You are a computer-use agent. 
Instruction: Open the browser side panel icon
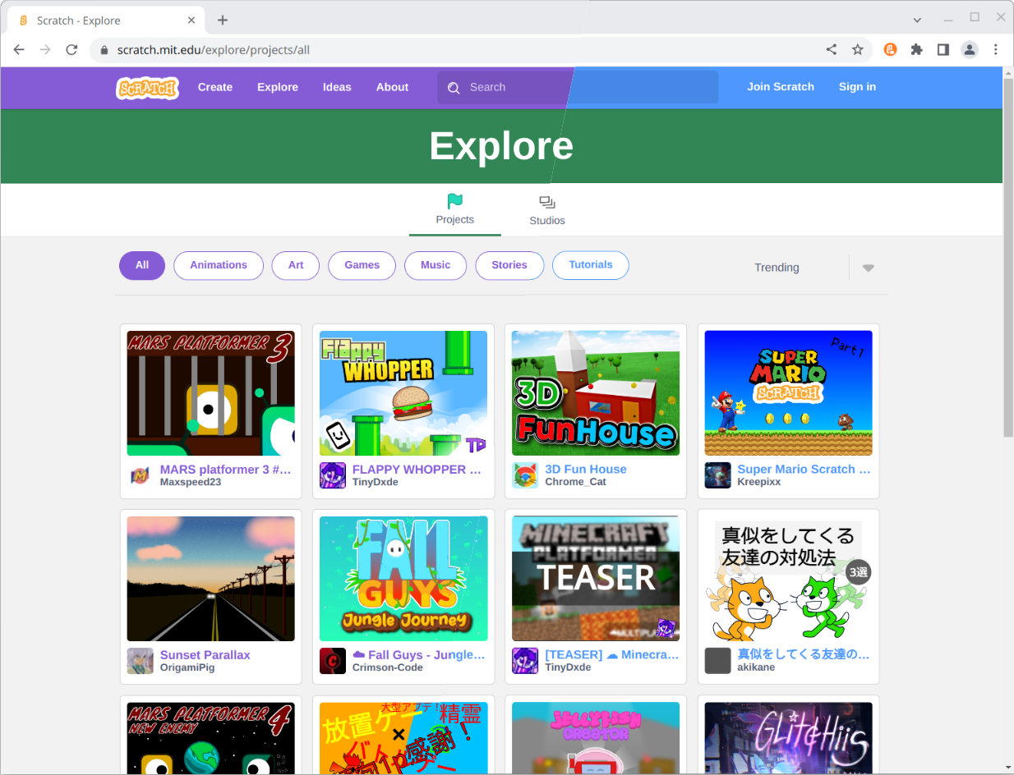(943, 49)
